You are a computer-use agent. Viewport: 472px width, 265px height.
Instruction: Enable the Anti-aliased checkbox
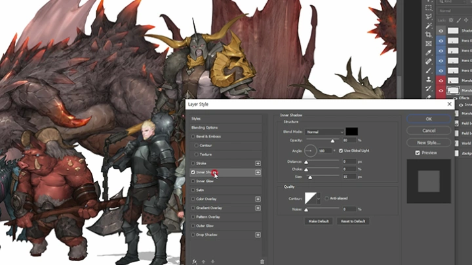pos(326,198)
